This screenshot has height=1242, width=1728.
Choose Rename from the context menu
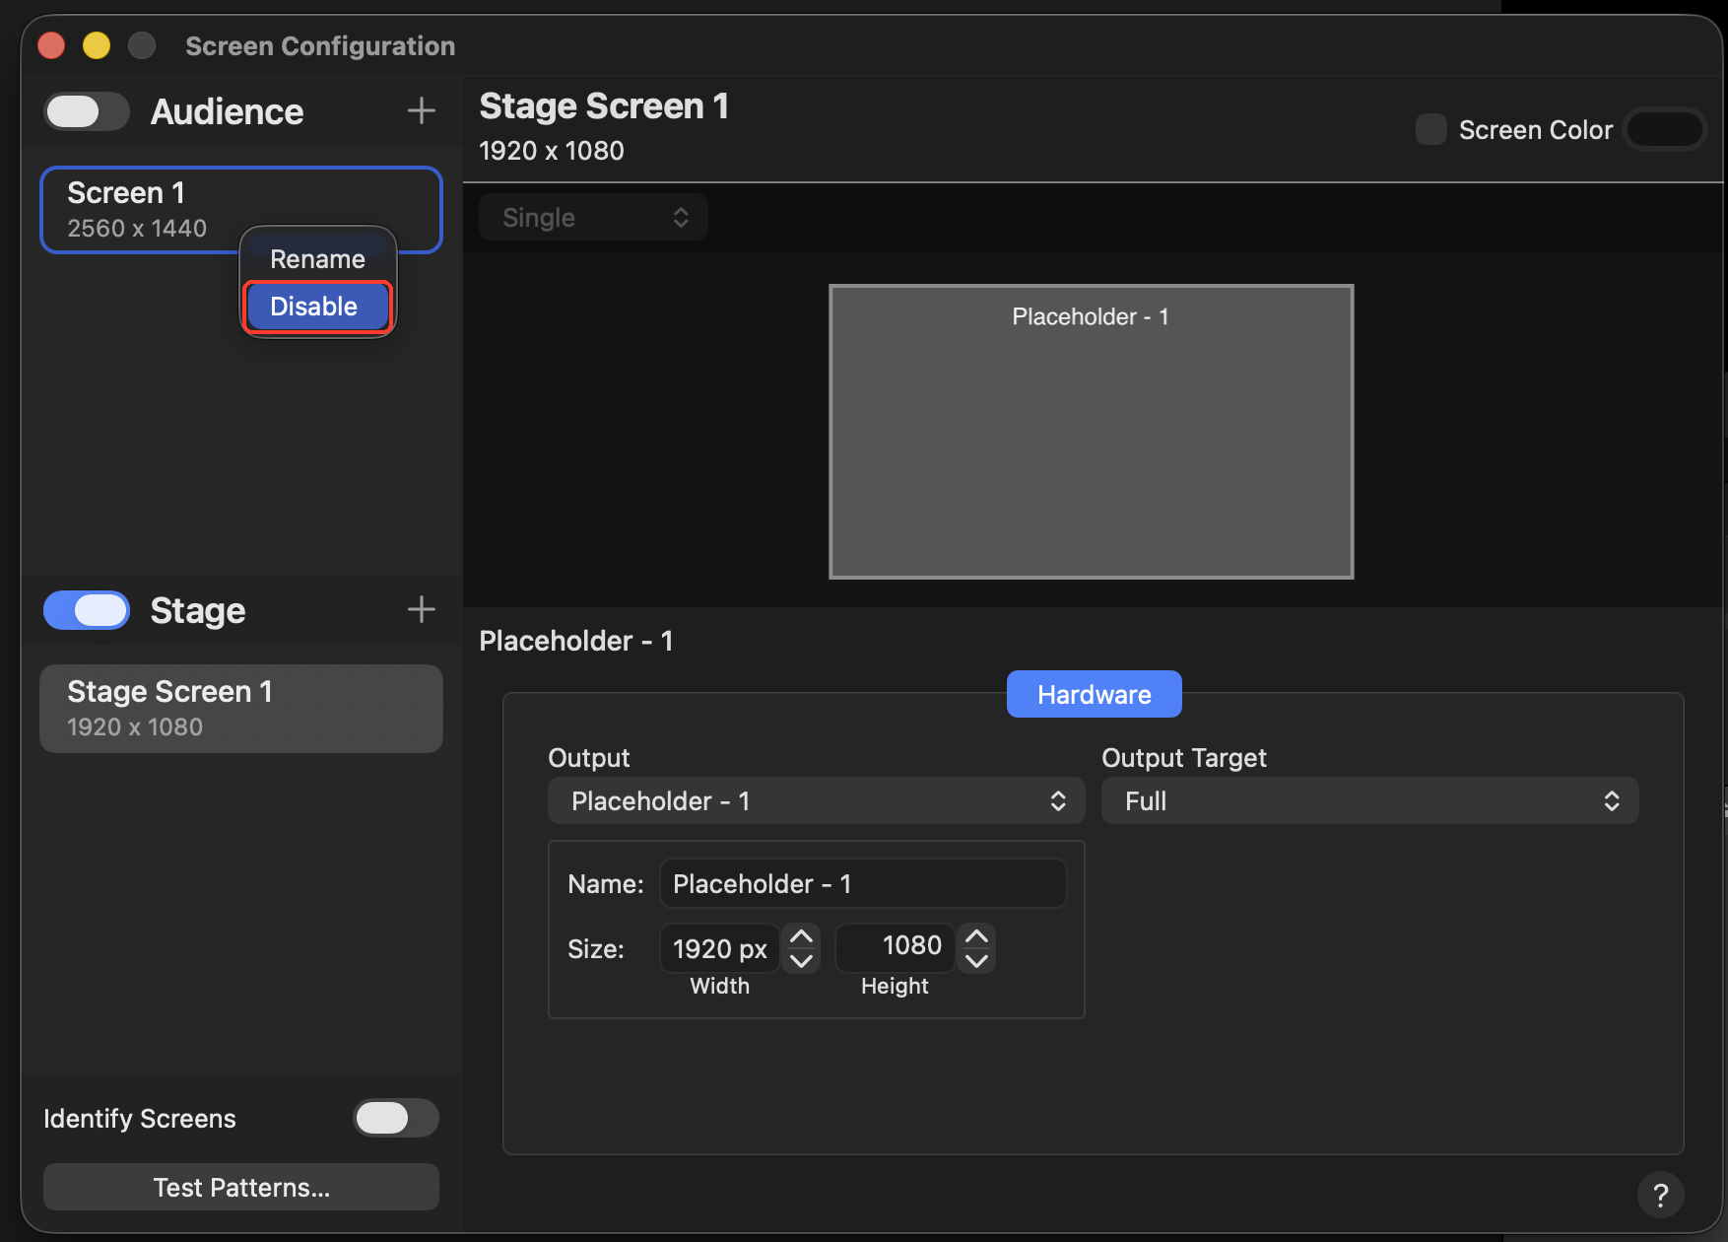click(317, 259)
